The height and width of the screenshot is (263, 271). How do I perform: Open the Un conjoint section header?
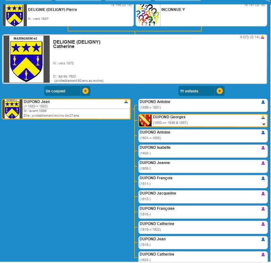tap(62, 91)
